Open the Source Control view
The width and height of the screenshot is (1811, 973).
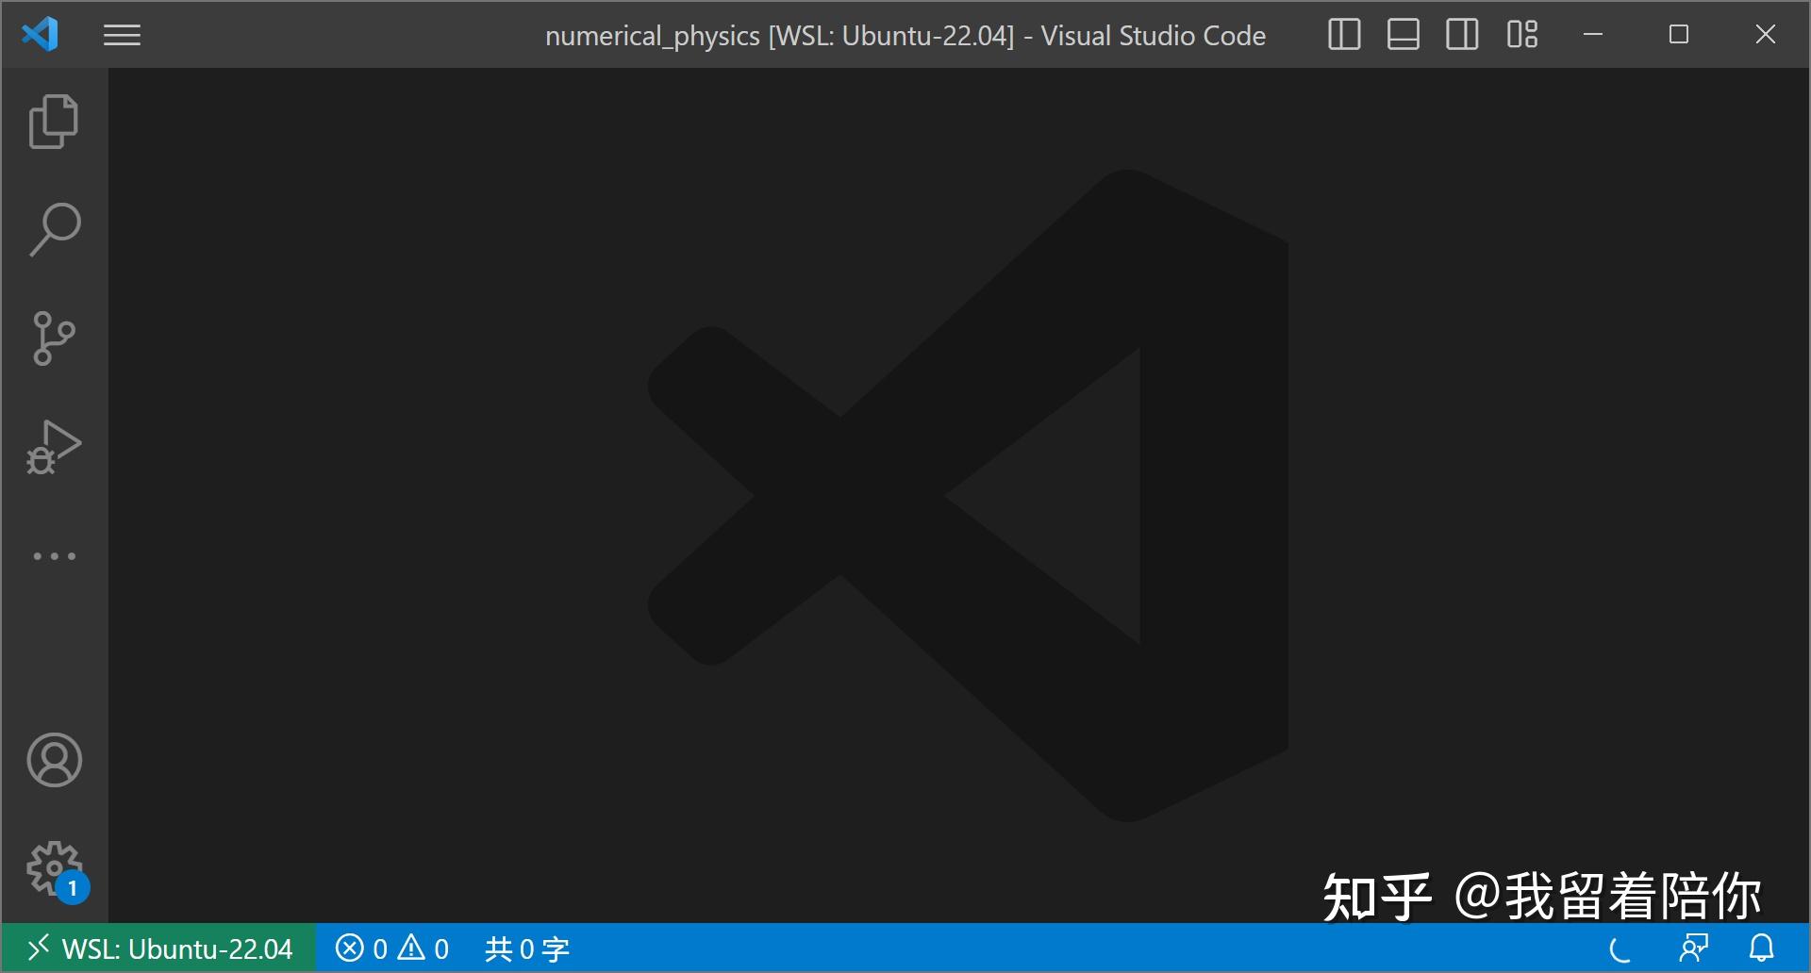pos(54,338)
